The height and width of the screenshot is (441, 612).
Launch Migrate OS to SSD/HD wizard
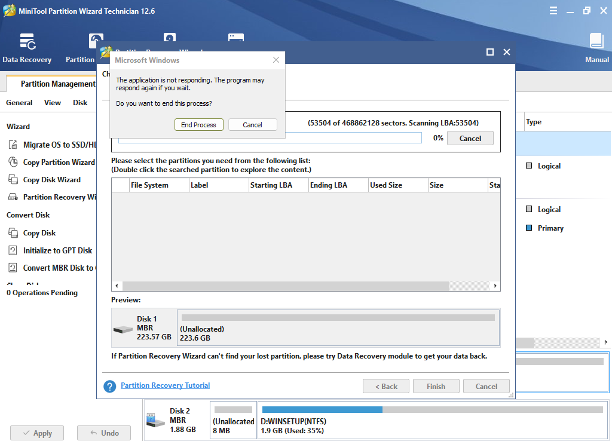pyautogui.click(x=52, y=145)
